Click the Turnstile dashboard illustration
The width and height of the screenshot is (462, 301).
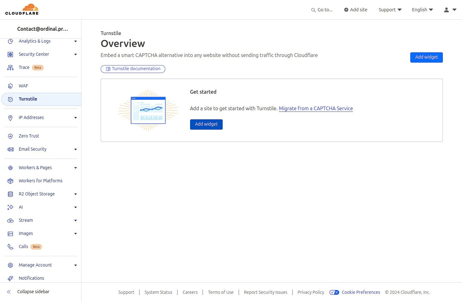pyautogui.click(x=148, y=110)
